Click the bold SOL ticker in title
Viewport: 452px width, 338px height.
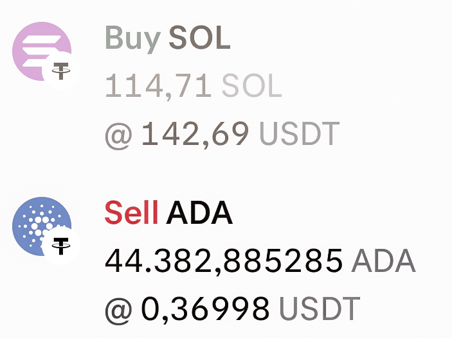coord(199,38)
